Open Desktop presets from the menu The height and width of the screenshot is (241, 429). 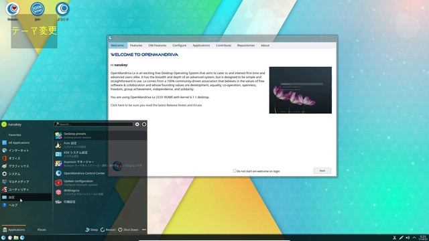tap(100, 135)
